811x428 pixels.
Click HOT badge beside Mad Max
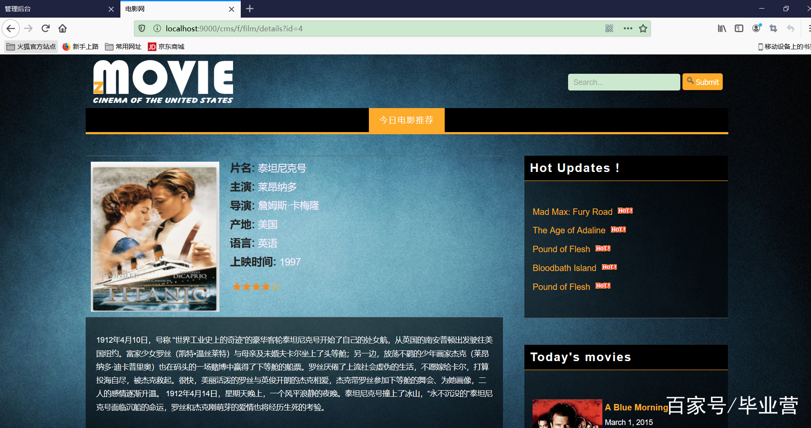625,211
